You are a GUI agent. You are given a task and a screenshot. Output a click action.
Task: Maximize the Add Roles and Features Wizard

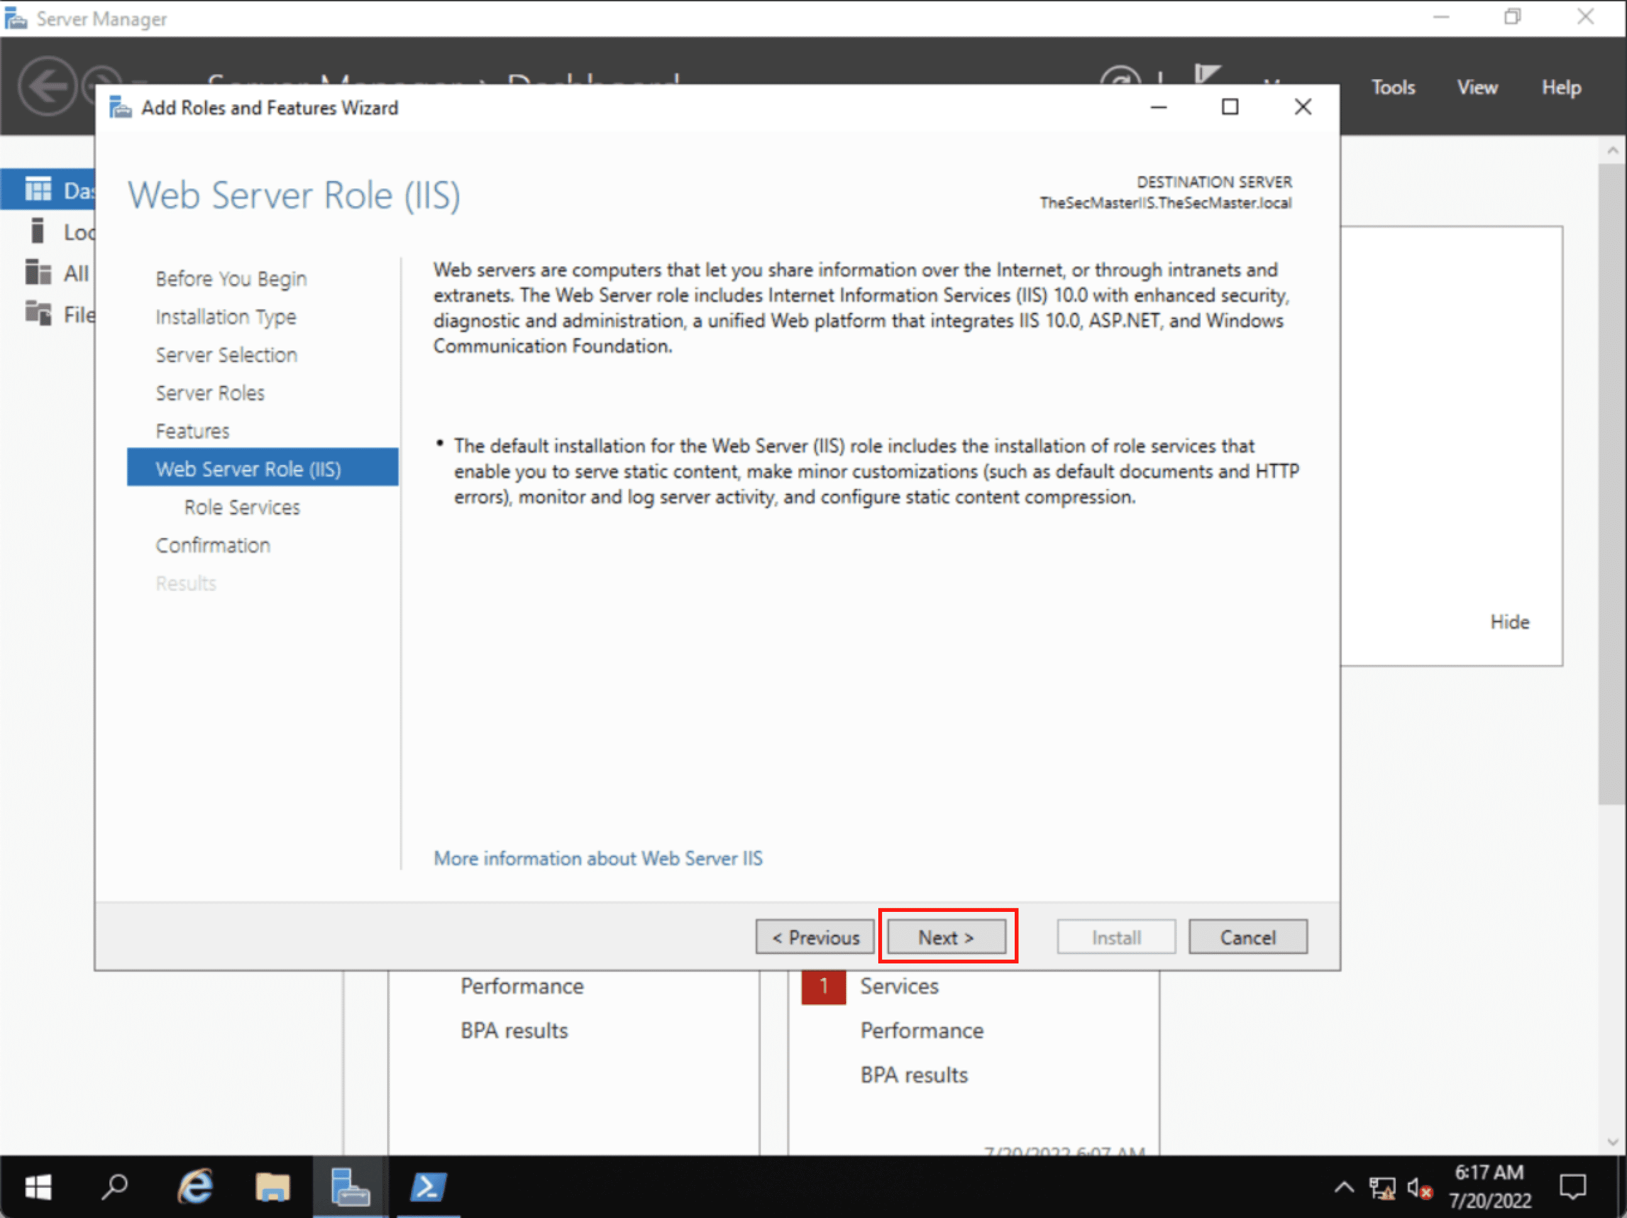coord(1230,107)
